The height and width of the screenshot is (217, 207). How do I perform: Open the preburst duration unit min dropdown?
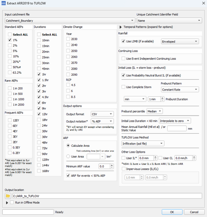pyautogui.click(x=135, y=99)
